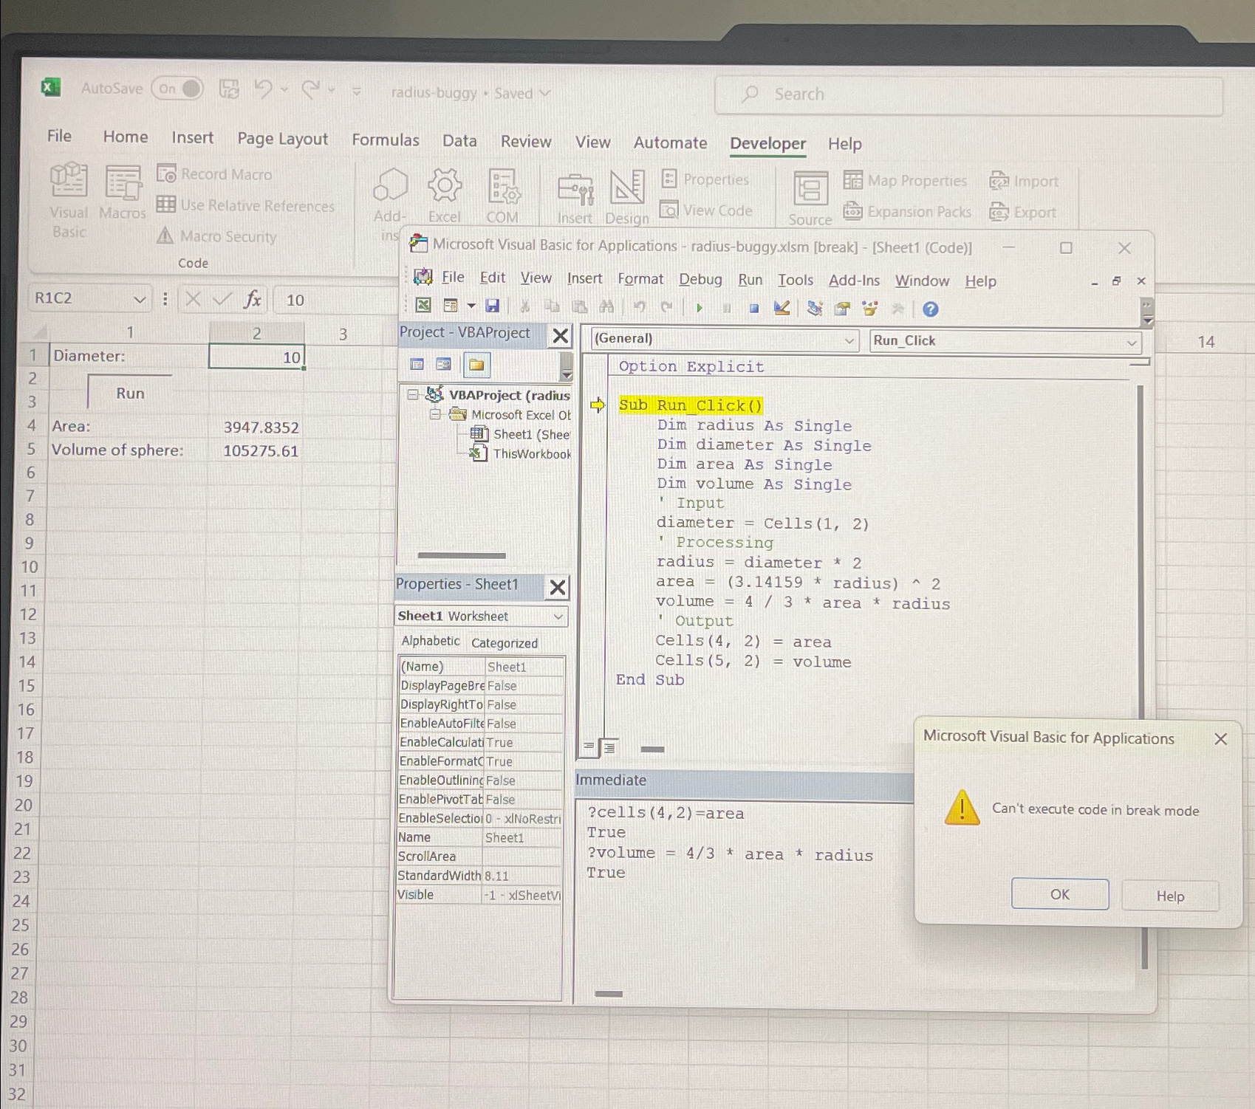Viewport: 1255px width, 1109px height.
Task: Click the Reset stop square icon
Action: (753, 308)
